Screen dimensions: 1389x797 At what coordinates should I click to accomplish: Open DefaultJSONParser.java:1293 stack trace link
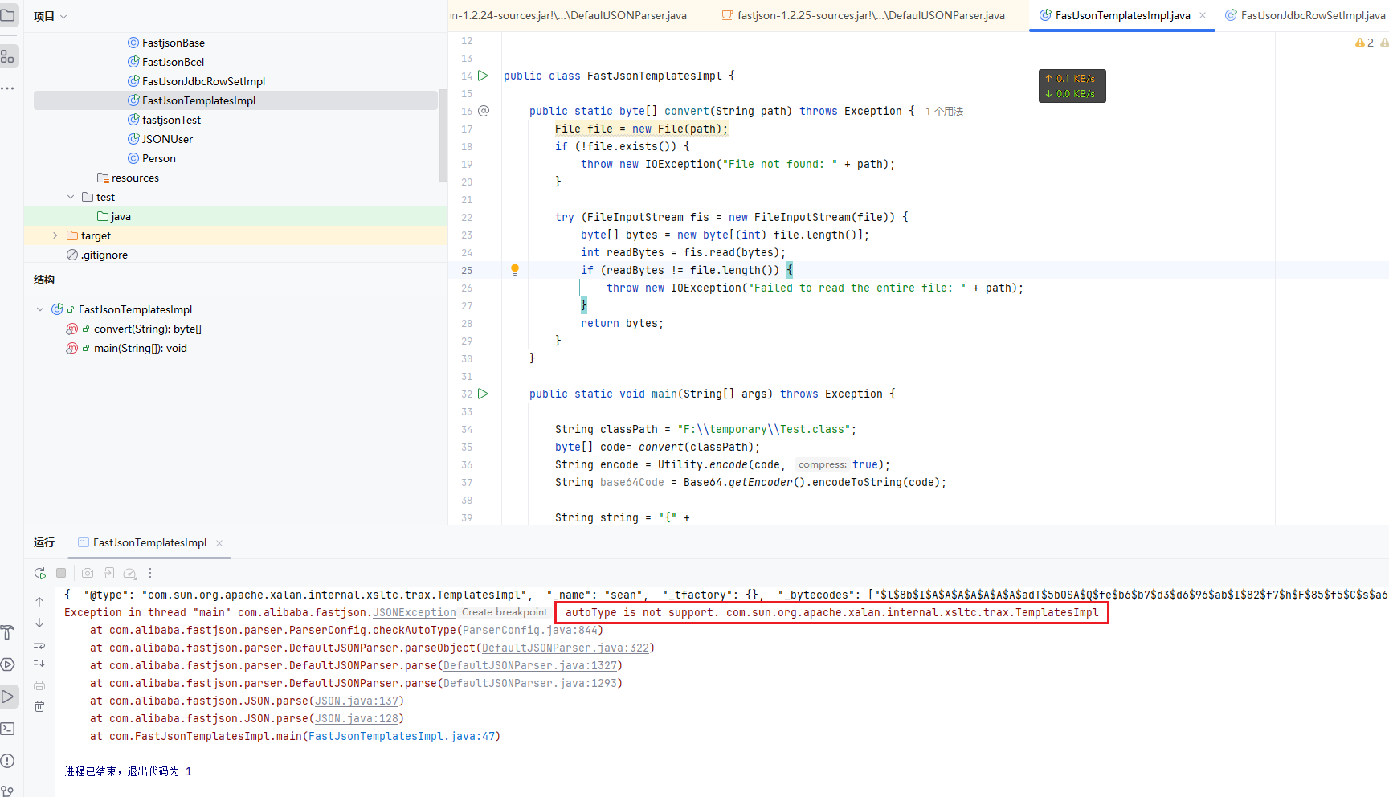tap(530, 683)
